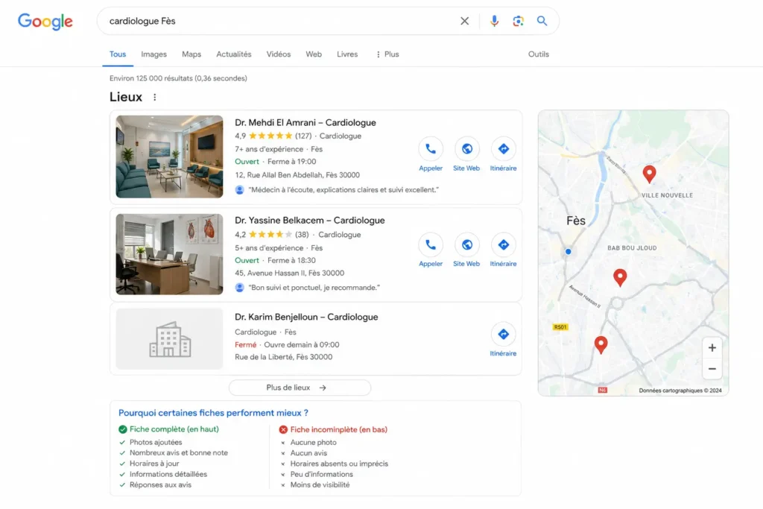
Task: Clear the search query with X
Action: pos(465,21)
